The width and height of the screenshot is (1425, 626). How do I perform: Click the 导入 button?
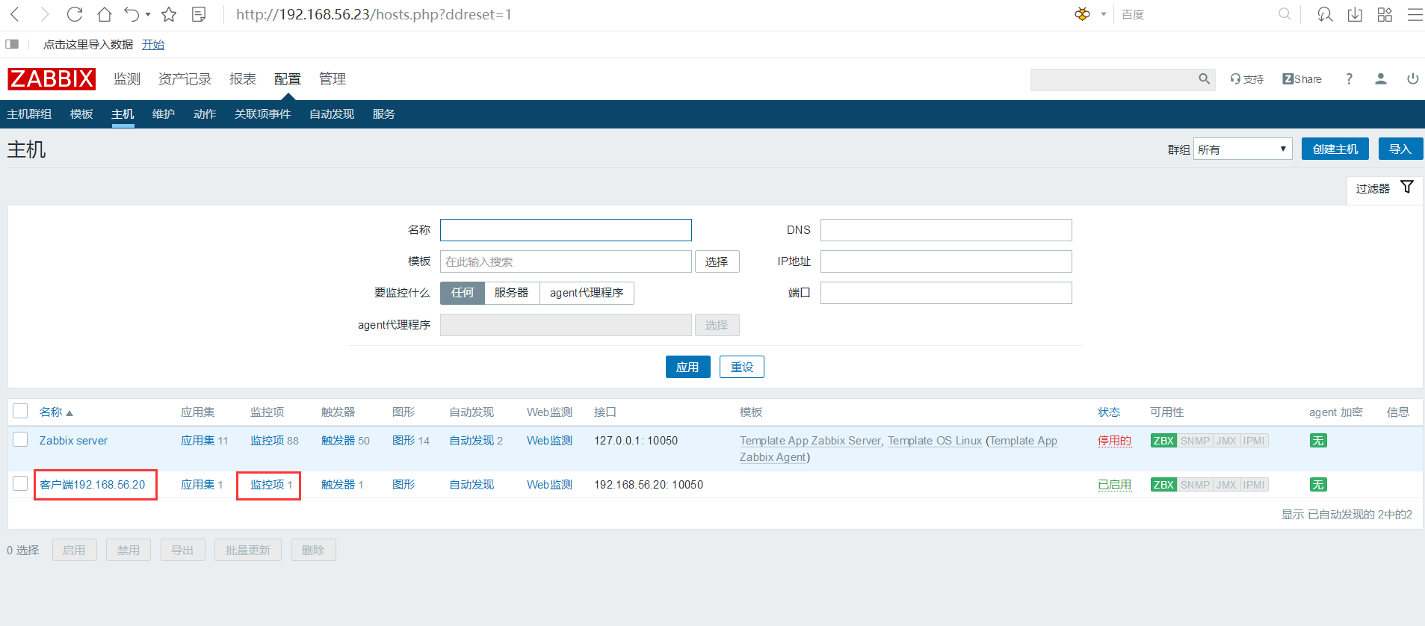[x=1400, y=149]
